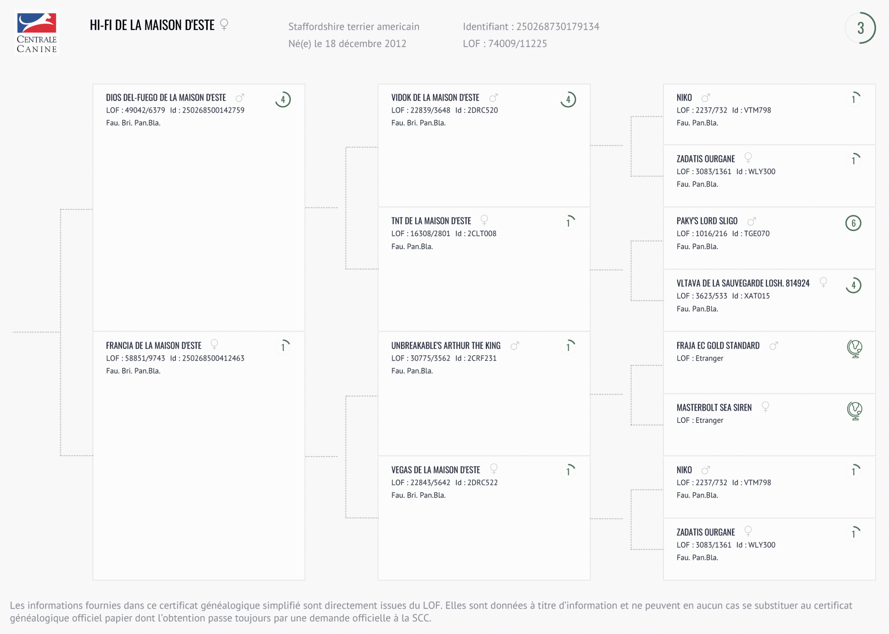This screenshot has width=889, height=634.
Task: Open DIOS DEL-FUEGO DE LA MAISON D'ESTE name
Action: click(166, 98)
